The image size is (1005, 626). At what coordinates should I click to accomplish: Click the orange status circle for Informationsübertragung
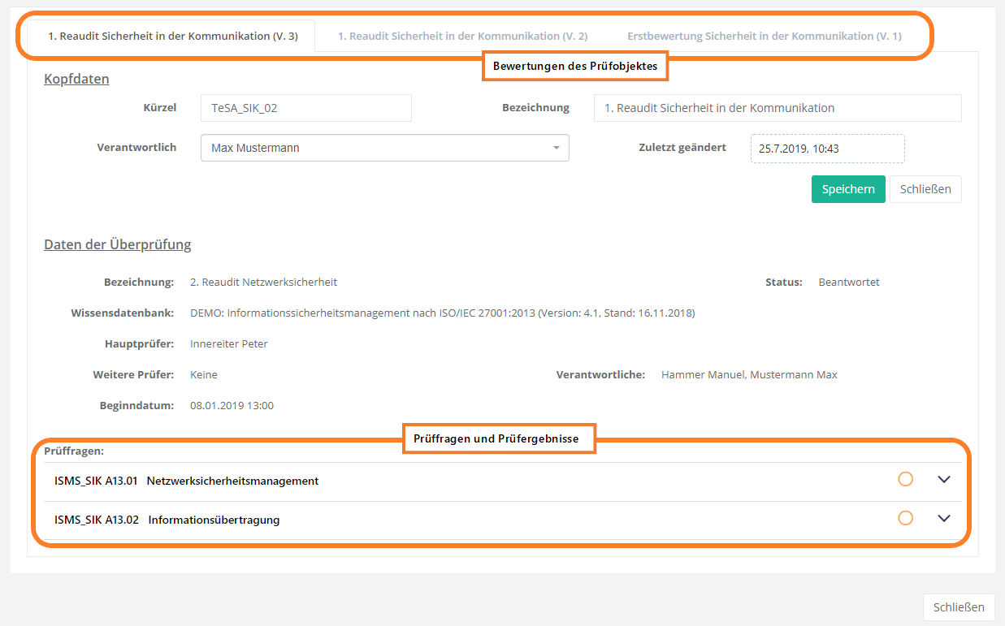click(905, 518)
